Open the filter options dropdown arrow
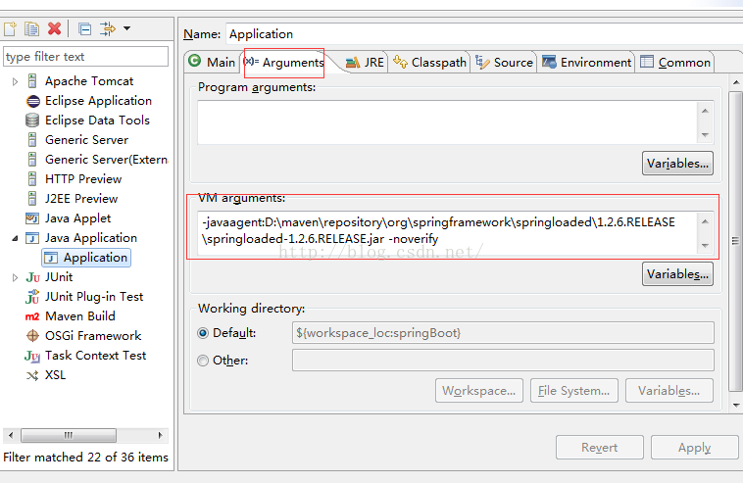This screenshot has width=743, height=483. click(127, 28)
